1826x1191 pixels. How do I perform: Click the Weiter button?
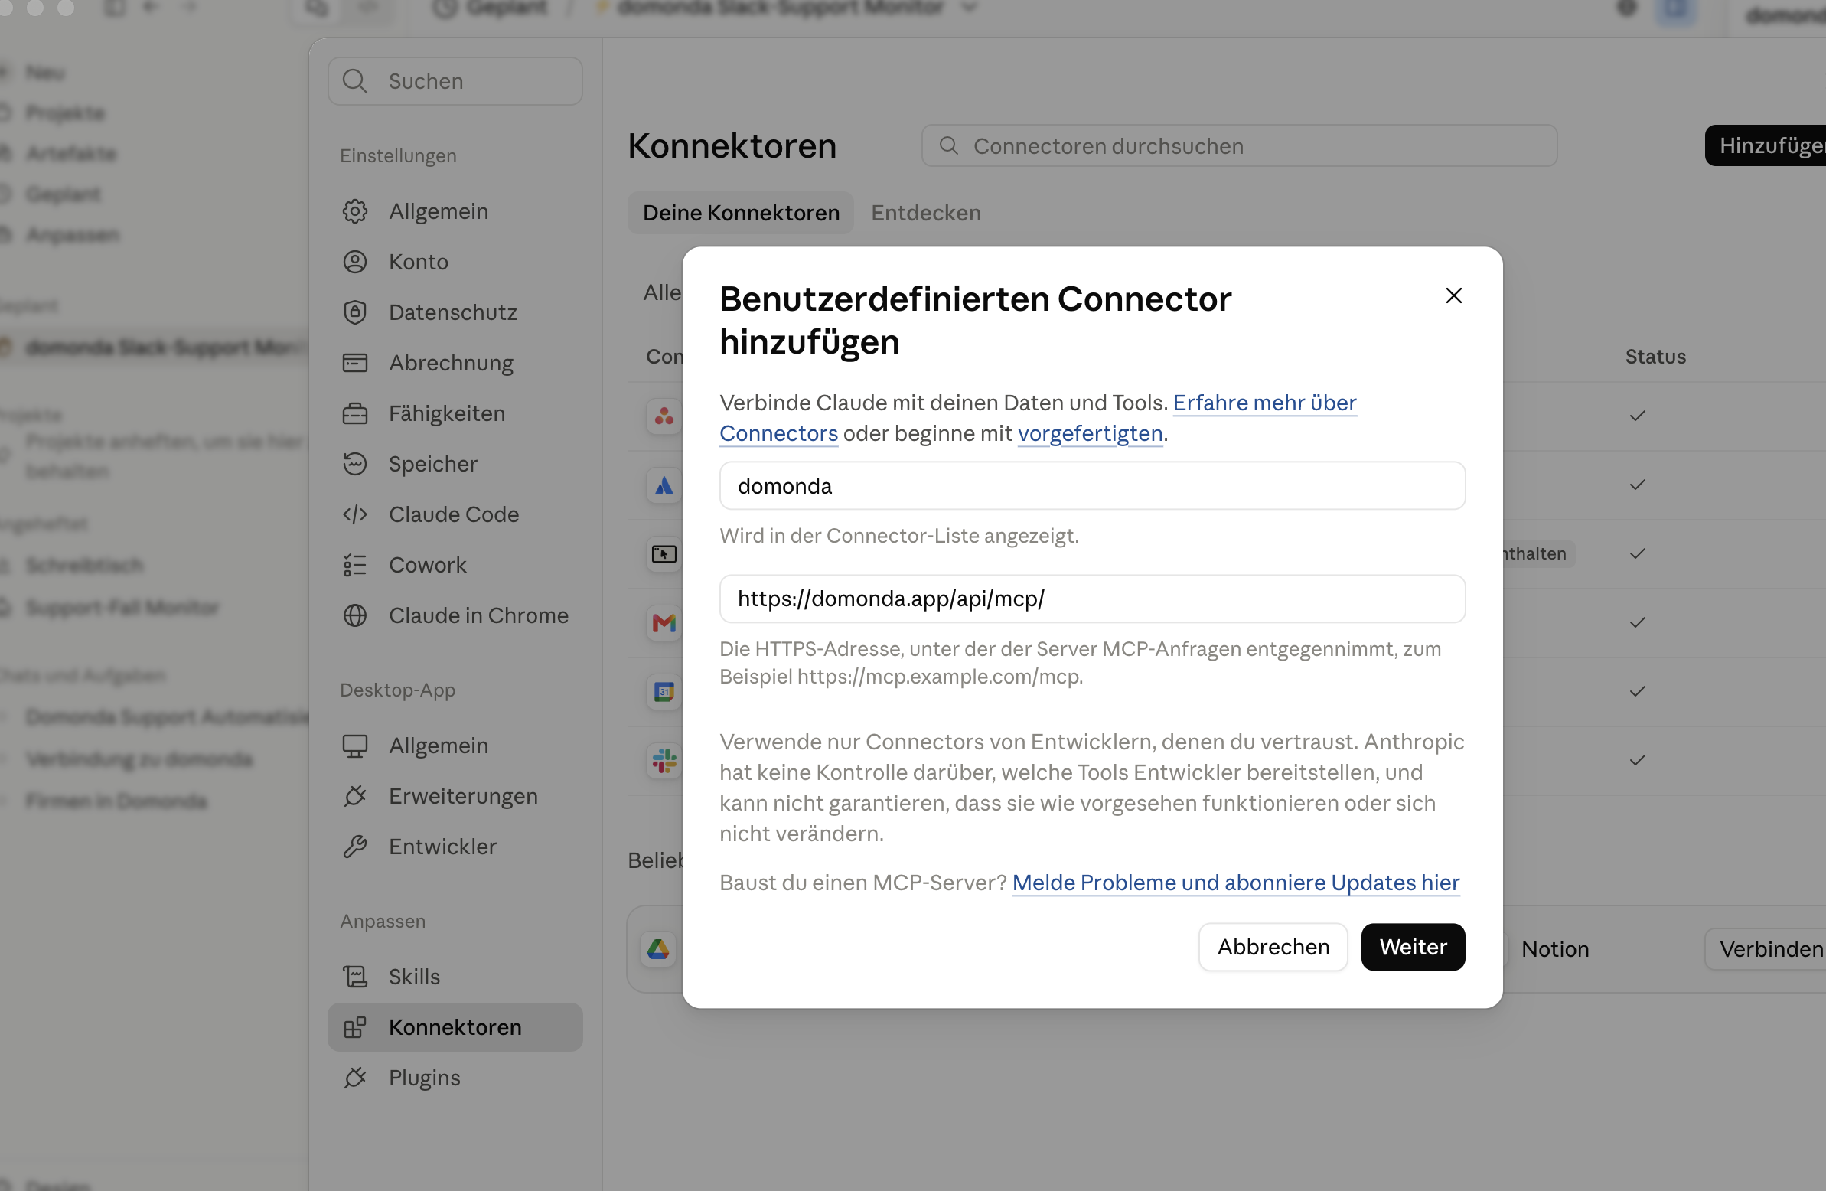tap(1413, 947)
